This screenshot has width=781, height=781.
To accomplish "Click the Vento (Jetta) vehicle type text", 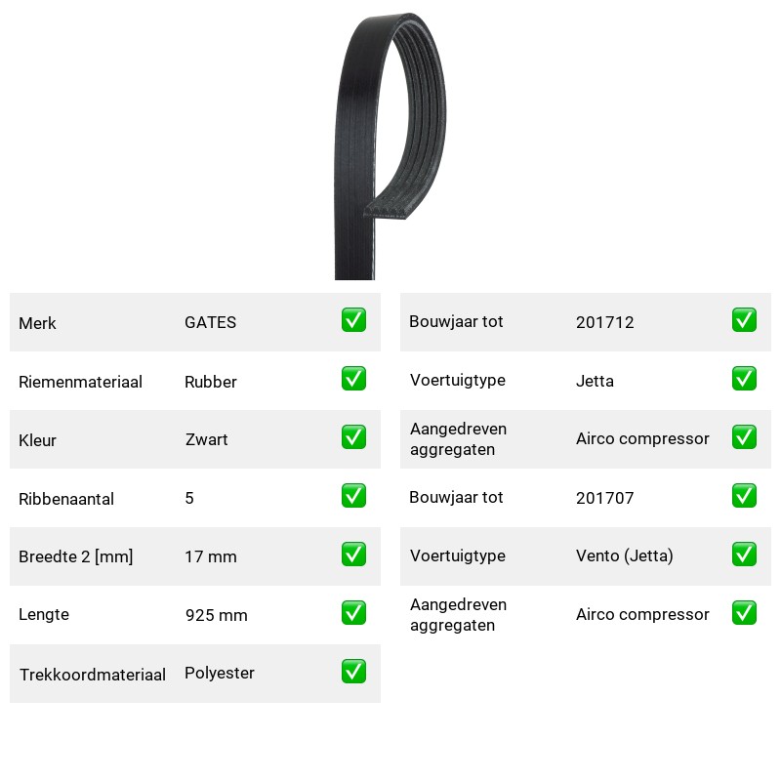I will [624, 555].
